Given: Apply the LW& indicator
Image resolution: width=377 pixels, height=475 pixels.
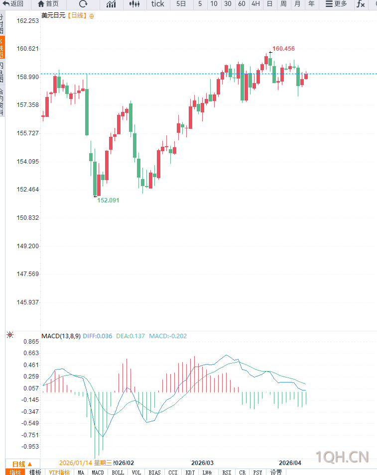Looking at the screenshot, I should (x=208, y=472).
